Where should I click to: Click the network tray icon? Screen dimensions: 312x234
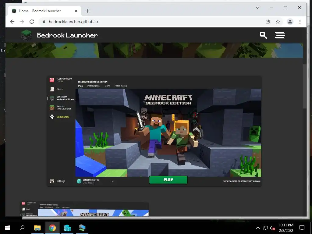click(265, 228)
